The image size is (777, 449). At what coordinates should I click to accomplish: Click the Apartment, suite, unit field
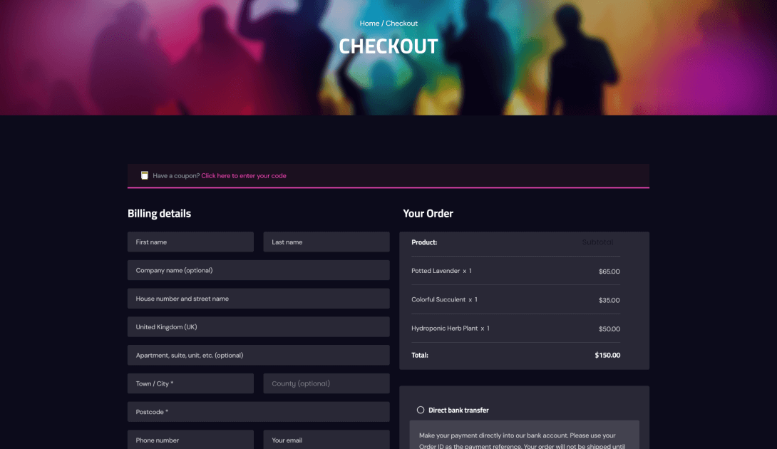tap(258, 355)
